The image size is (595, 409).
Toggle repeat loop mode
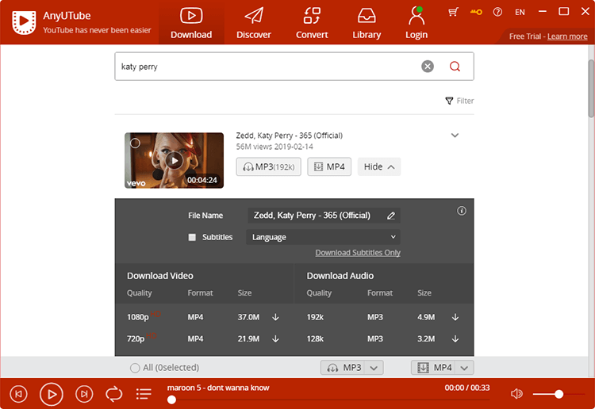click(x=113, y=394)
